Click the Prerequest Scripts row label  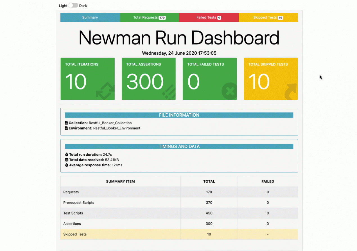[x=79, y=202]
